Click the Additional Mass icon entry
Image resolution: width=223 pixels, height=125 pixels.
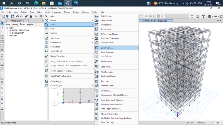tap(97, 76)
